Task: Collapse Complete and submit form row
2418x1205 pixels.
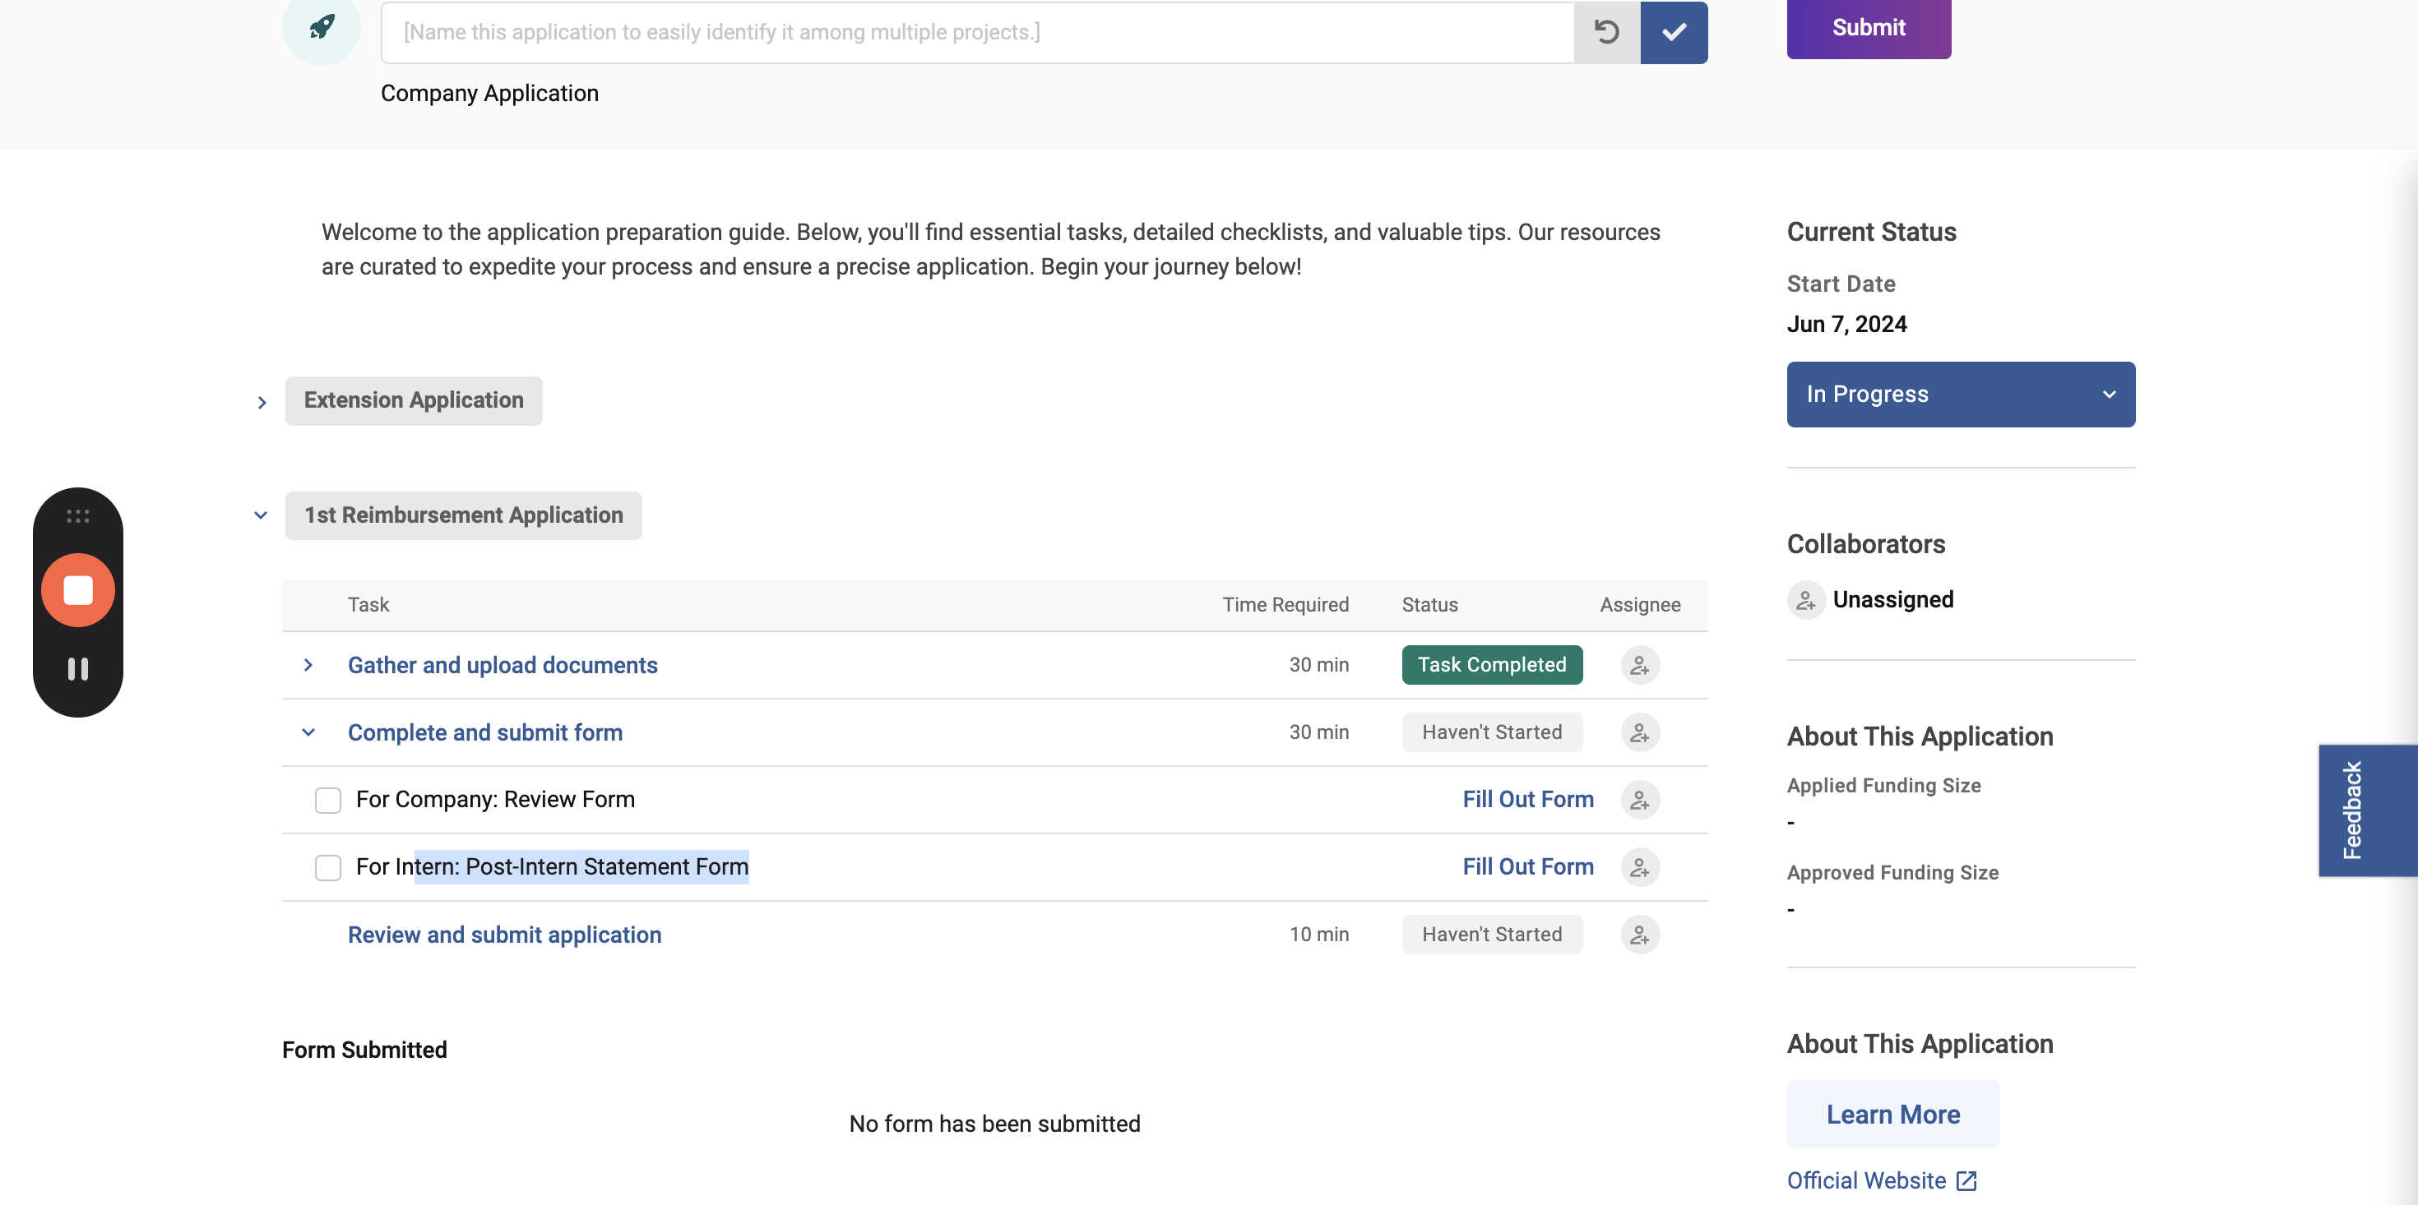Action: (x=308, y=733)
